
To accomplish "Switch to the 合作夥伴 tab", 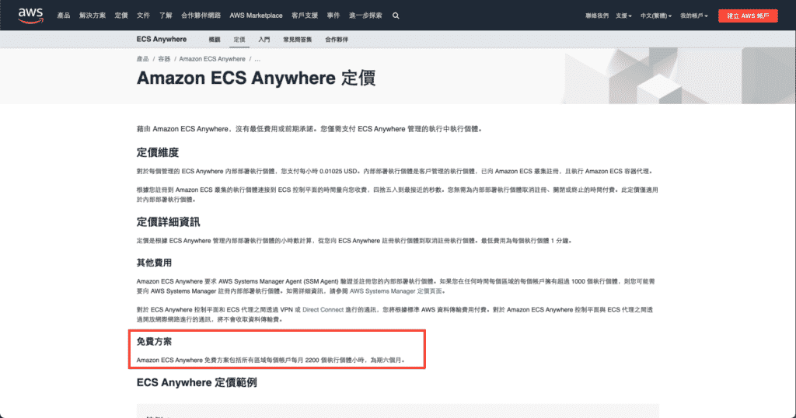I will [337, 40].
